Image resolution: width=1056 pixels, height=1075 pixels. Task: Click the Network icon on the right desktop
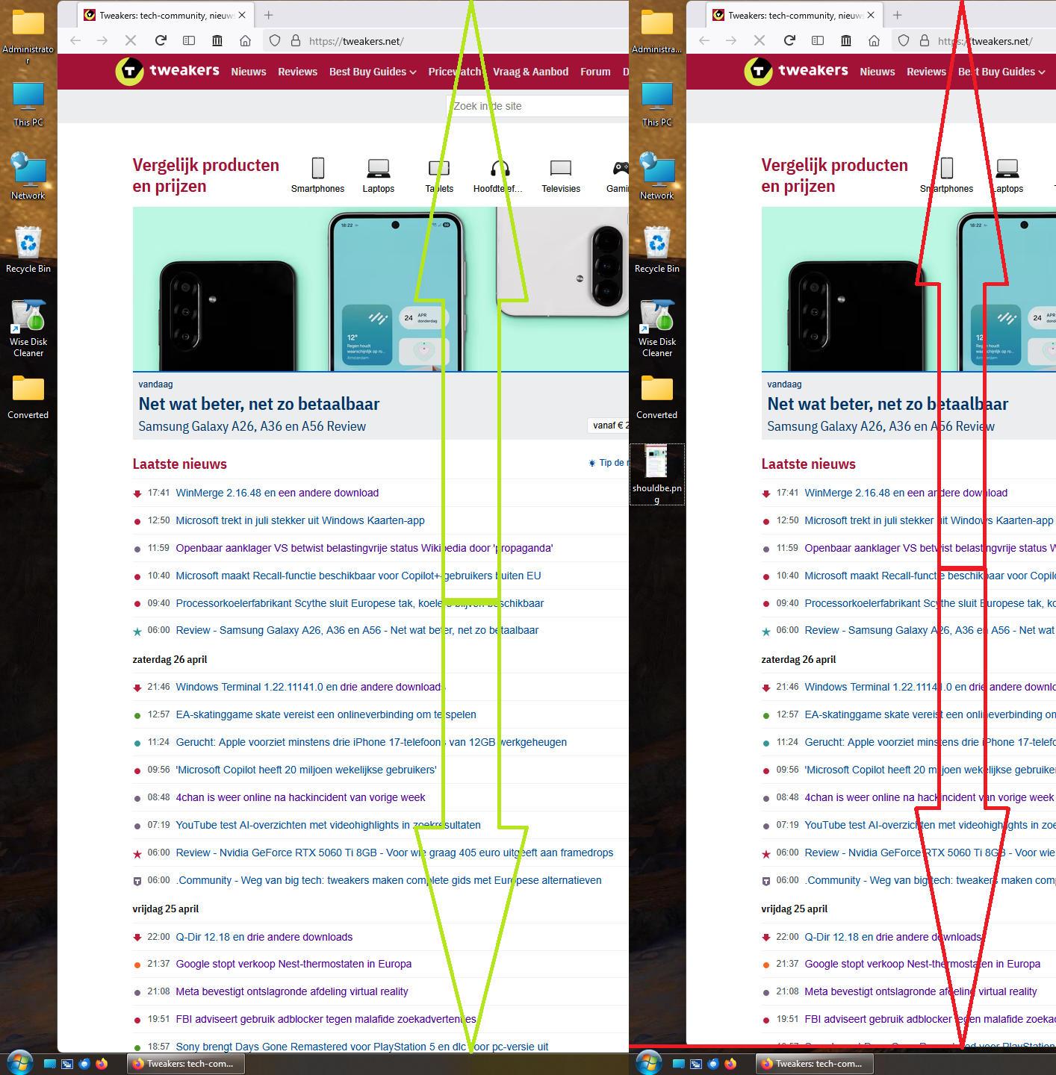(657, 176)
